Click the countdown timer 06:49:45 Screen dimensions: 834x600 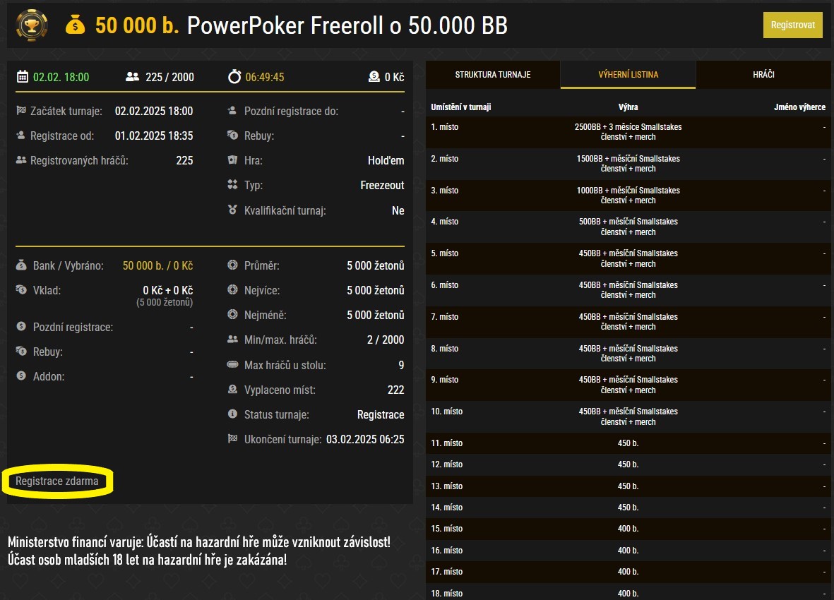[x=264, y=77]
